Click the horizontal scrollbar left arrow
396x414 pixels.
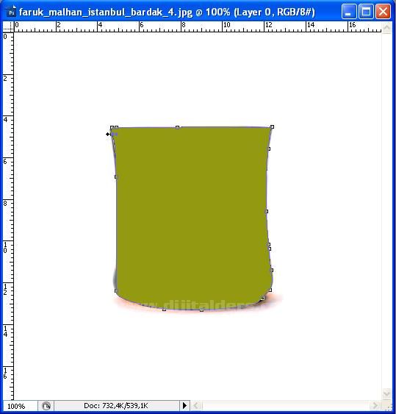point(196,405)
